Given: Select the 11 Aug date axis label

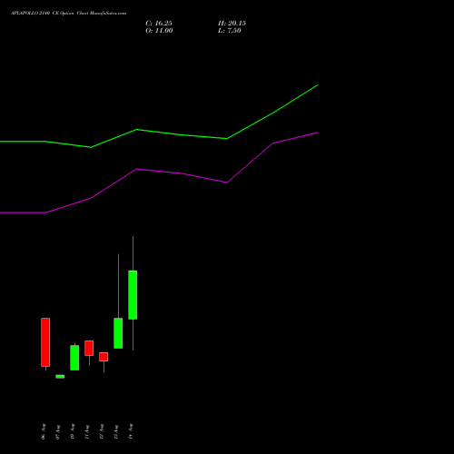Looking at the screenshot, I should (87, 432).
